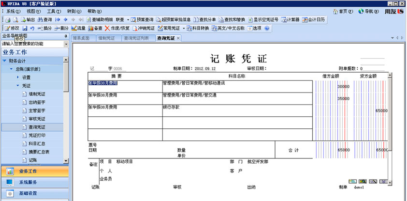Click 插分 insert entry button
The width and height of the screenshot is (407, 201).
click(x=44, y=29)
